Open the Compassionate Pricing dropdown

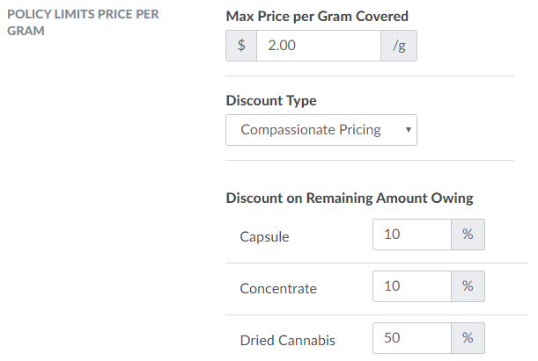[x=321, y=130]
